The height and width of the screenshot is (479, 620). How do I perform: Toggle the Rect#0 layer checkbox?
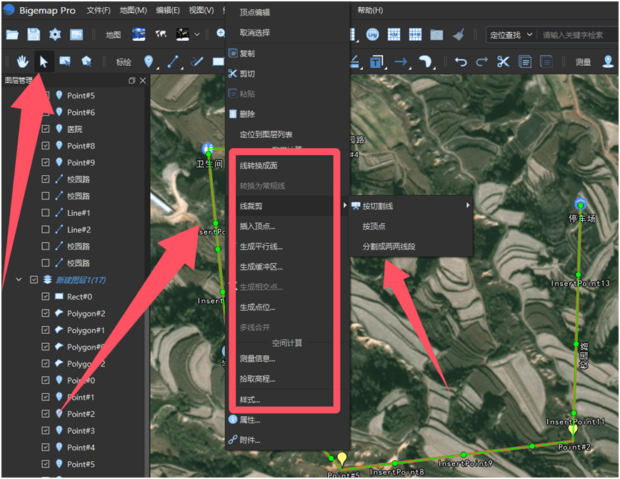[x=46, y=297]
